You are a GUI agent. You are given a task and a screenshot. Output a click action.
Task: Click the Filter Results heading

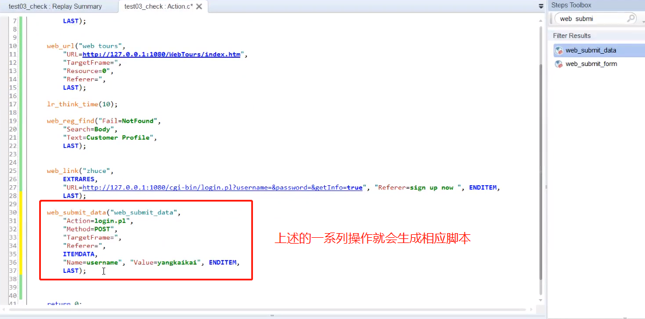(572, 36)
